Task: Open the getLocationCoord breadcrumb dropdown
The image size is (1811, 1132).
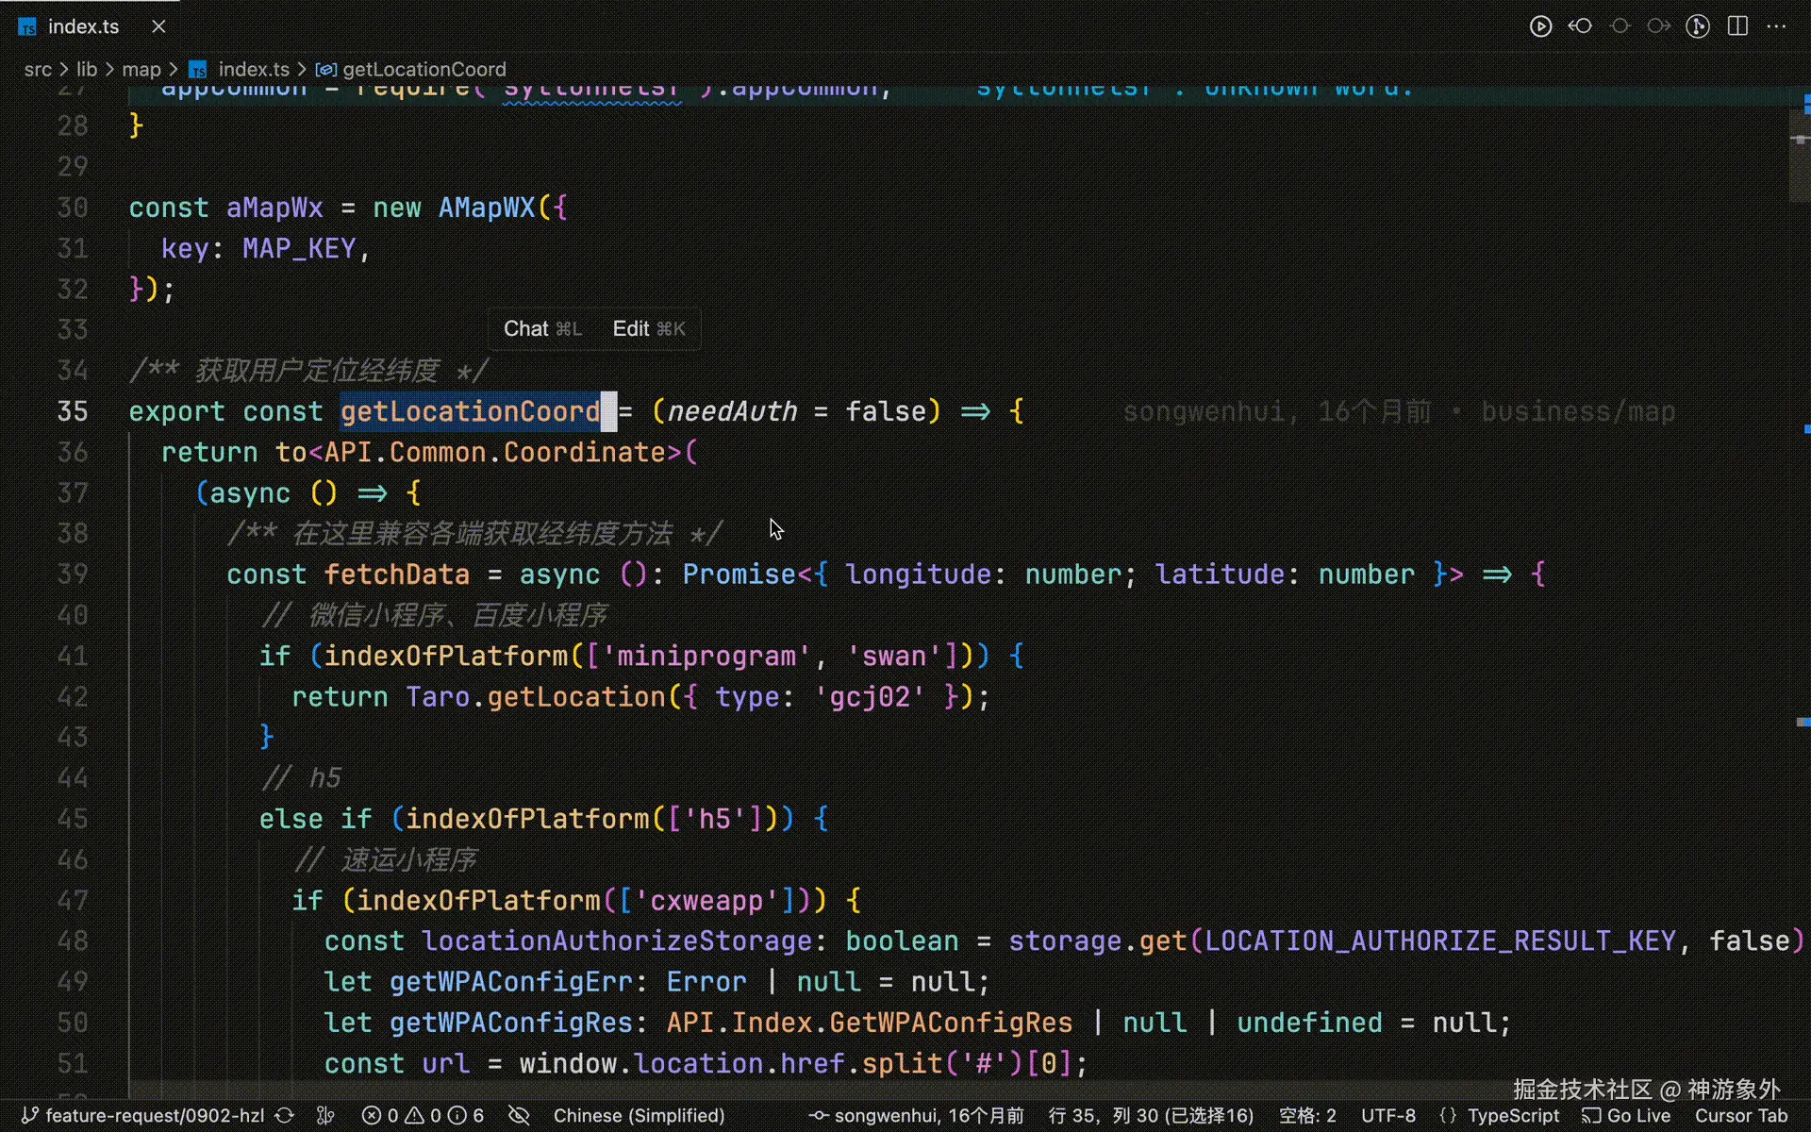Action: coord(424,69)
